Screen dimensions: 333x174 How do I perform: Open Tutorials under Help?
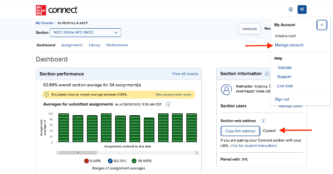[x=284, y=68]
